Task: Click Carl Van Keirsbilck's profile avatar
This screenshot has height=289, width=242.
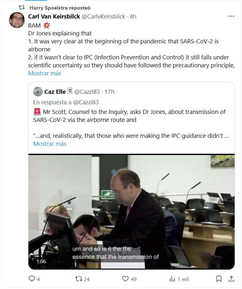Action: point(17,20)
